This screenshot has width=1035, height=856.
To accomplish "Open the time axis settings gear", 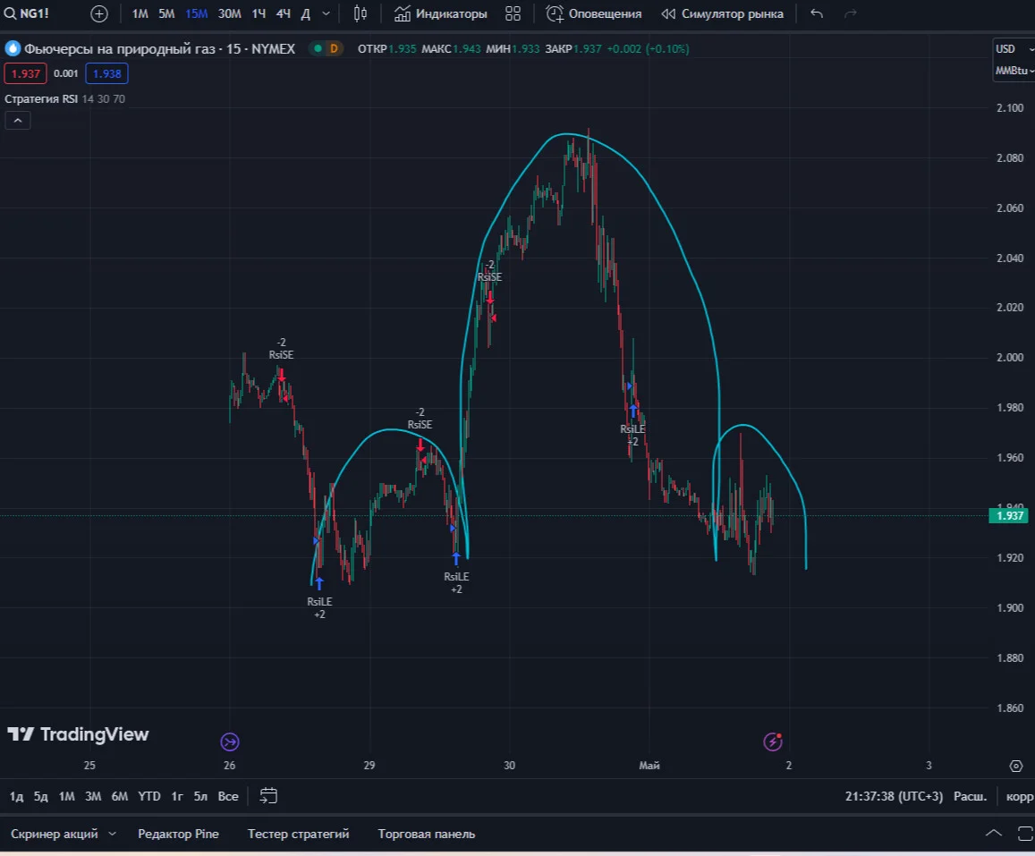I will click(x=1016, y=766).
